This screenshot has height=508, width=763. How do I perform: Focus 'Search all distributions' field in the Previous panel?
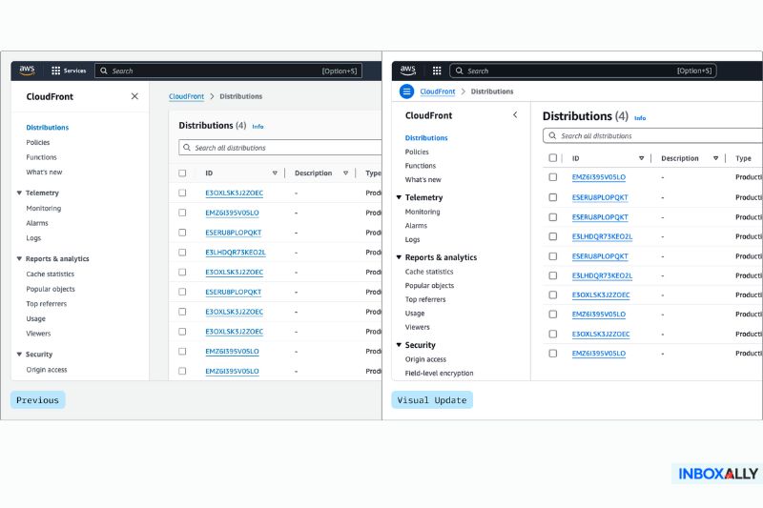tap(280, 148)
